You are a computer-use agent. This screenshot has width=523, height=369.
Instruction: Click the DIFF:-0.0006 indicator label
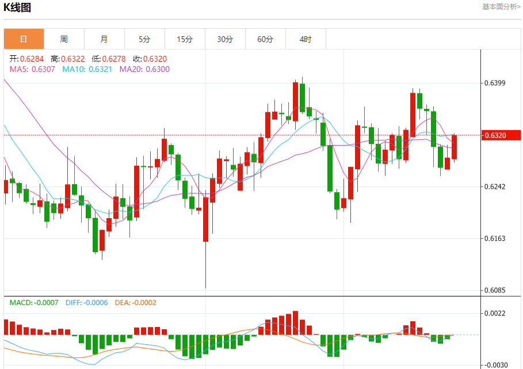[87, 303]
